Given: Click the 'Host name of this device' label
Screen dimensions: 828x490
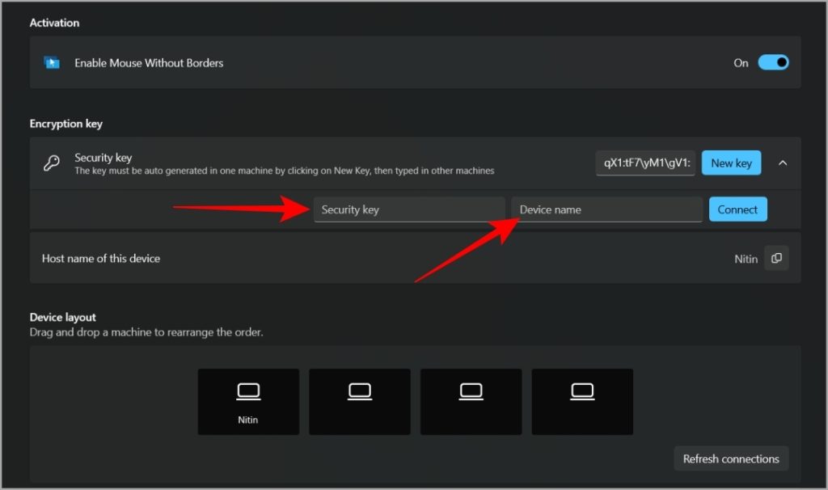Looking at the screenshot, I should point(101,259).
